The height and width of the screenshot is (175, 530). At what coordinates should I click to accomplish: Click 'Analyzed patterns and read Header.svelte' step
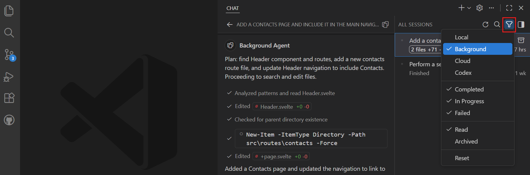pyautogui.click(x=284, y=93)
